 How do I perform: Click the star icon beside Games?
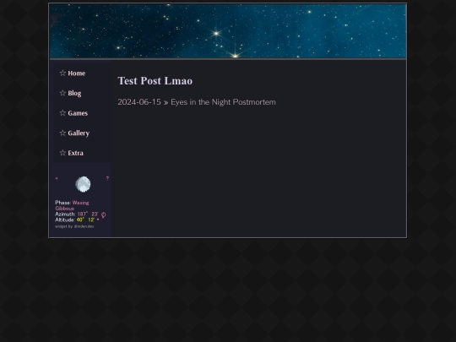point(62,113)
